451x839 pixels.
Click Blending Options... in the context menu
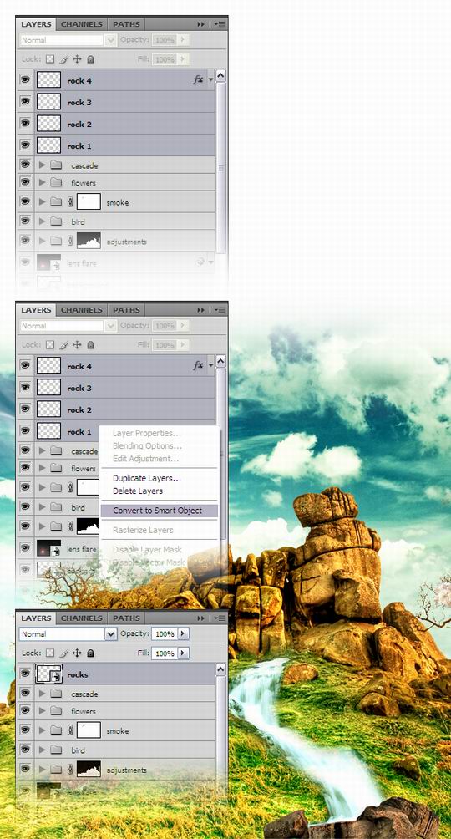coord(147,445)
